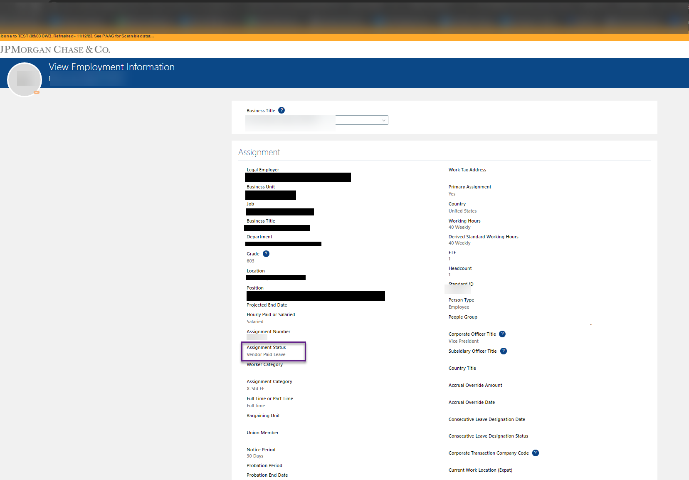Click the orange badge on profile photo
689x480 pixels.
(37, 92)
